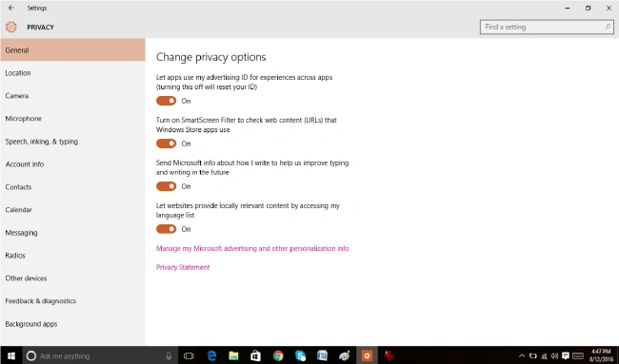
Task: Open the Contacts privacy page
Action: 72,187
